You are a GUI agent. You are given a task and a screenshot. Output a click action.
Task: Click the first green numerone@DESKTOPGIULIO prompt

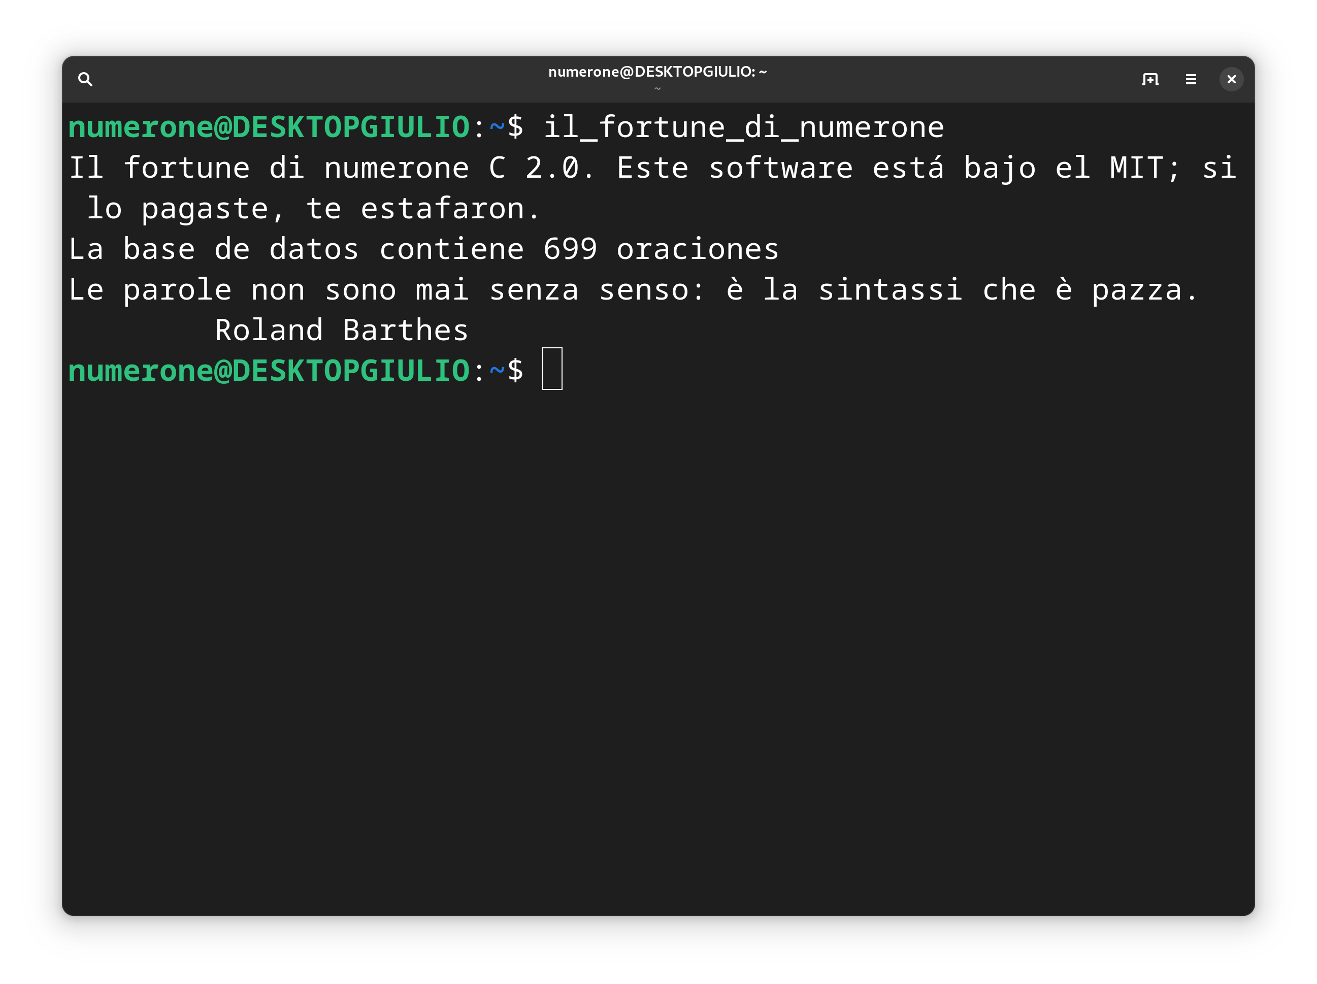[269, 127]
